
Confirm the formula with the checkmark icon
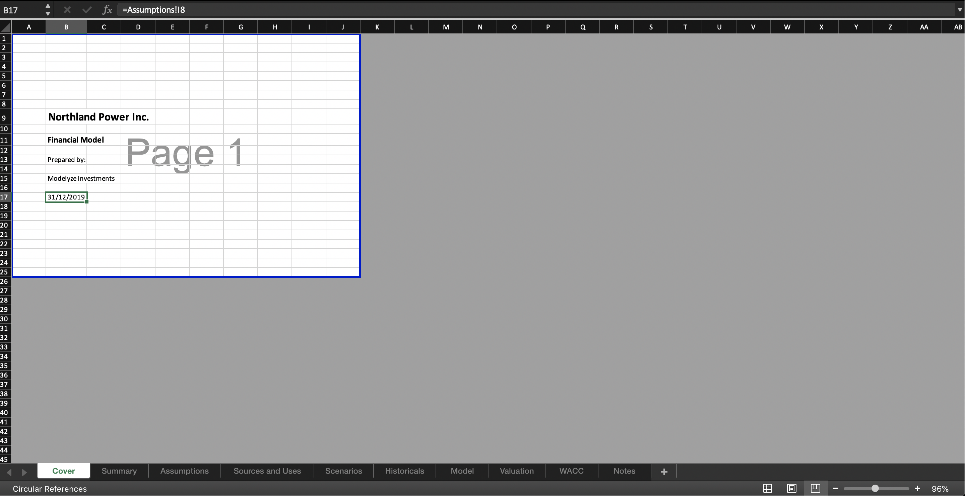[87, 10]
